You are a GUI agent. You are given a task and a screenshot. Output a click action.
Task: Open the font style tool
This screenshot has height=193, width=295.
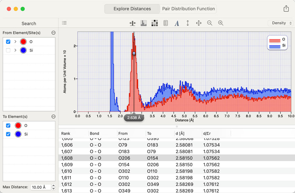[177, 23]
